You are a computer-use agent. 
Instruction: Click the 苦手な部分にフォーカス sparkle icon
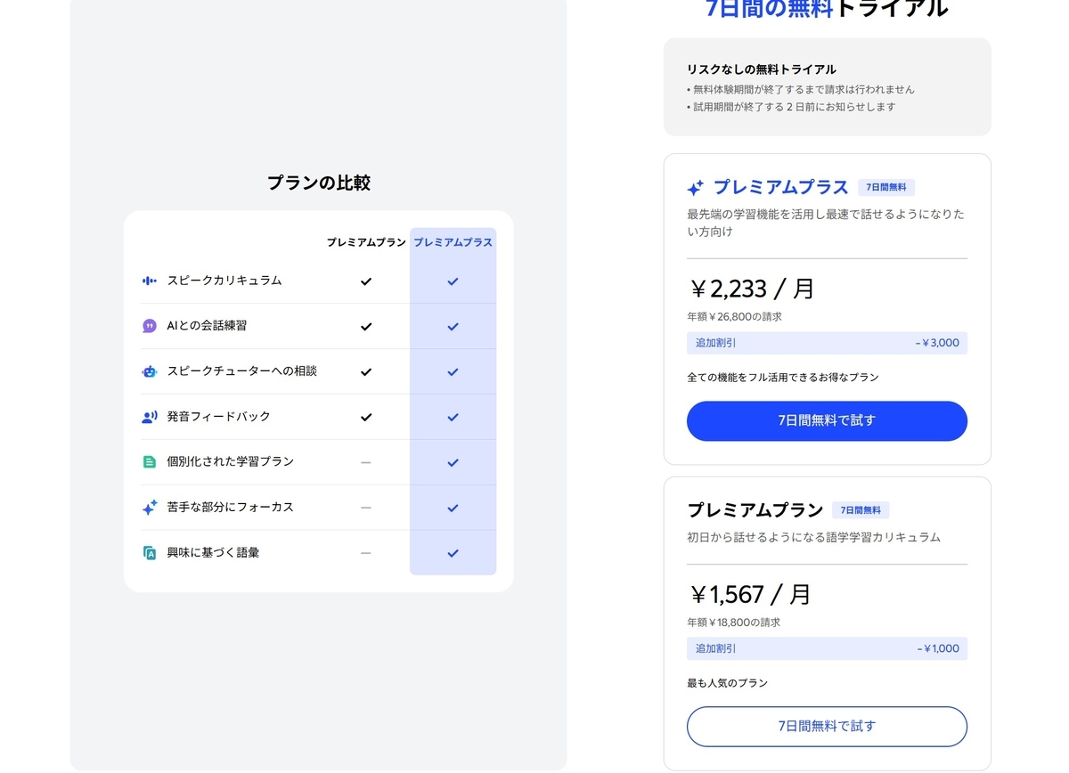pos(150,508)
